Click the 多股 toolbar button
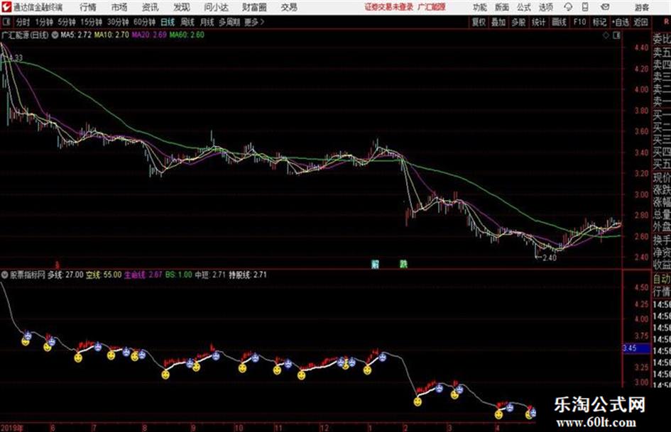Screen dimensions: 671x432 click(x=518, y=22)
